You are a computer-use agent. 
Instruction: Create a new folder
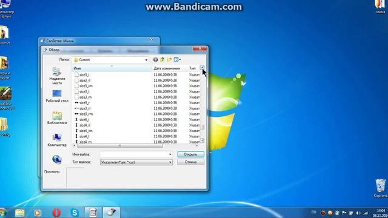click(169, 59)
